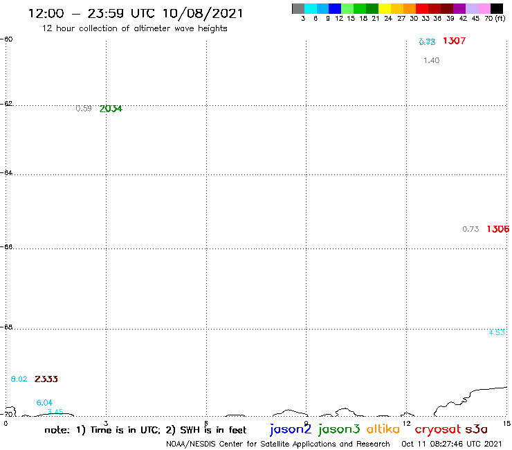512x450 pixels.
Task: Select the blue '8.02' wave height value
Action: click(19, 379)
